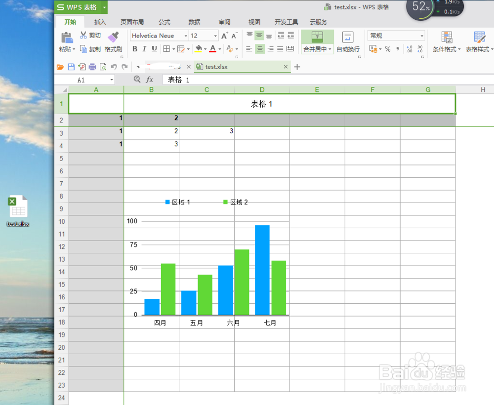This screenshot has width=494, height=405.
Task: Open the 数据 ribbon tab
Action: pos(194,22)
